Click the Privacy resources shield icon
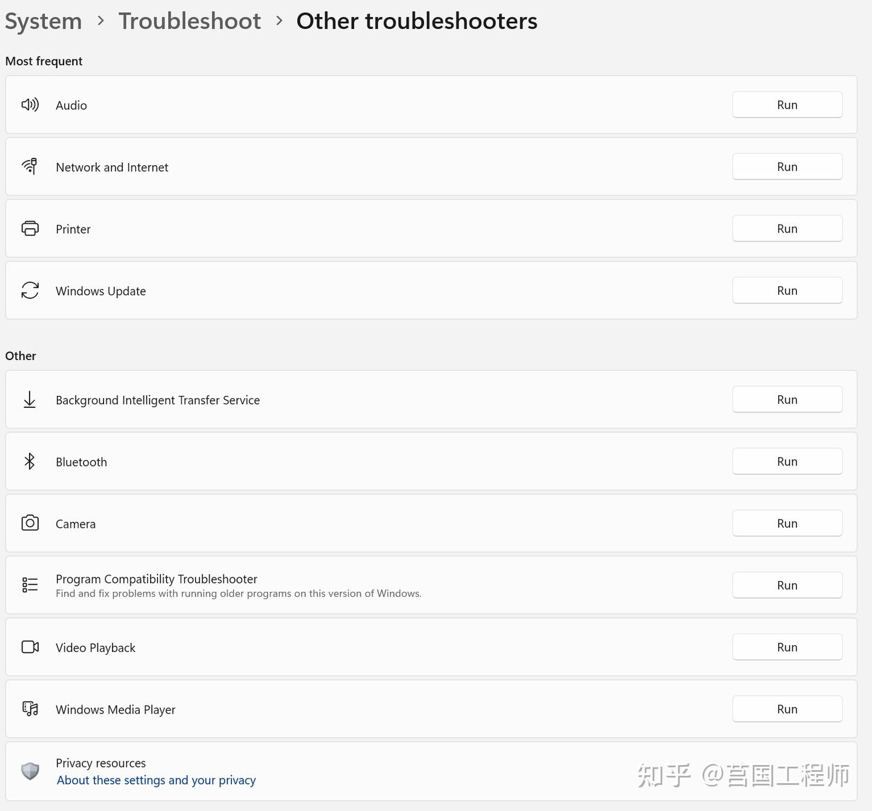The image size is (872, 811). pyautogui.click(x=30, y=771)
